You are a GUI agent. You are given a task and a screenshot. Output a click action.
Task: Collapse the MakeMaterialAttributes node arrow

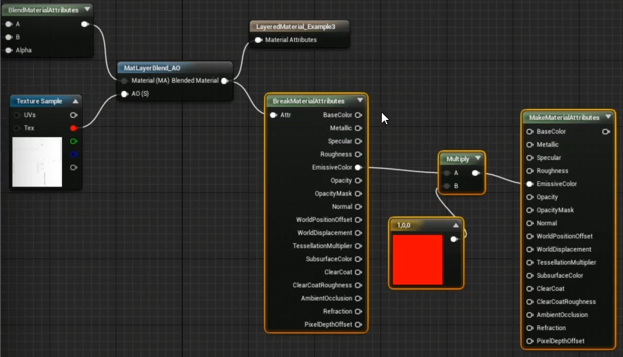[608, 117]
